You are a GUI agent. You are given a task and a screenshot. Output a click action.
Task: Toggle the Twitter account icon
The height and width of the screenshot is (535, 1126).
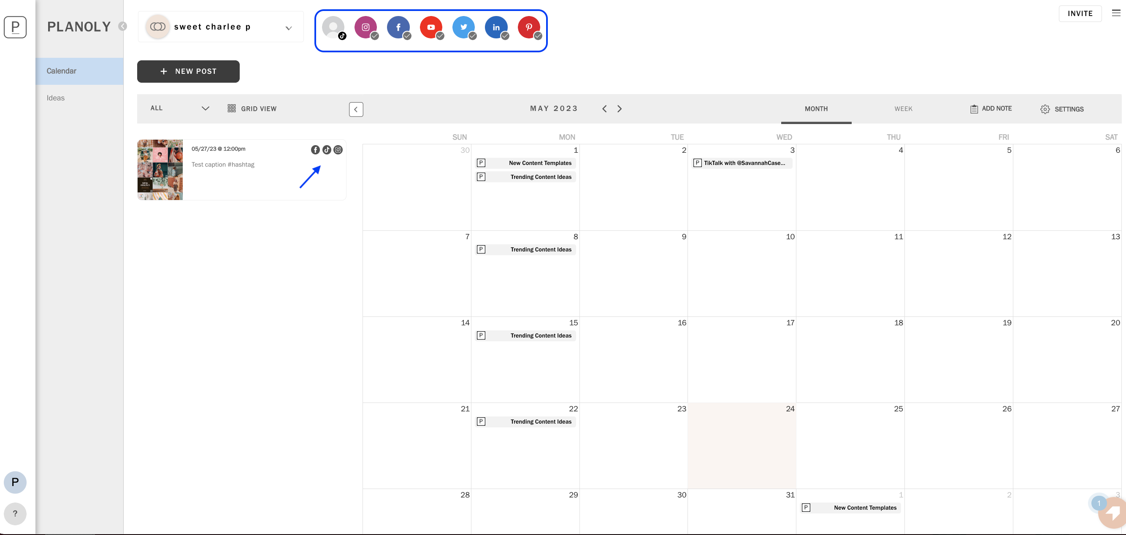(464, 27)
